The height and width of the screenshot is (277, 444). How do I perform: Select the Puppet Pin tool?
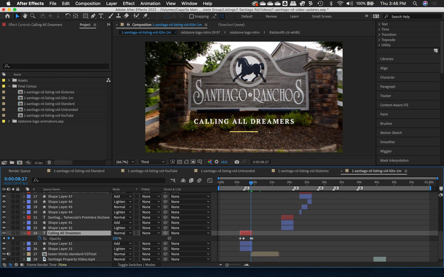pos(146,16)
